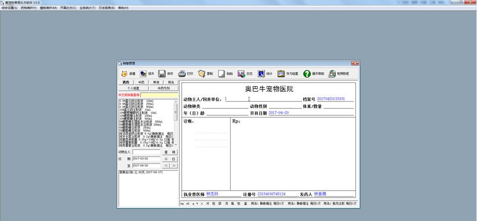The width and height of the screenshot is (477, 221).
Task: Click the 查询 (Query) button
Action: 169,152
